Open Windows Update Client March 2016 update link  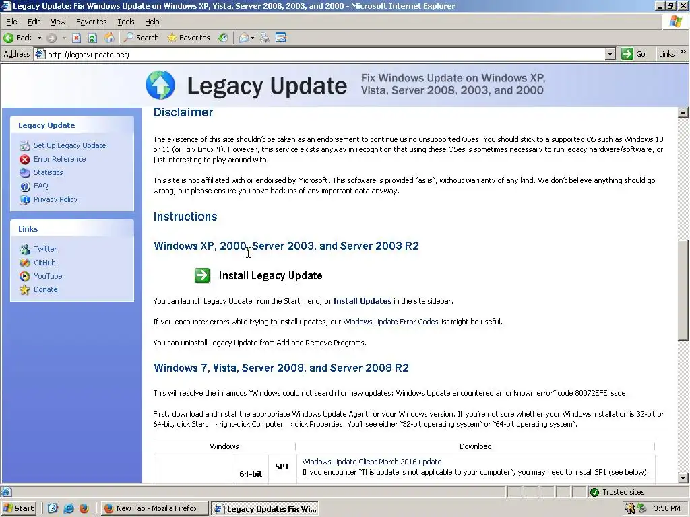372,462
